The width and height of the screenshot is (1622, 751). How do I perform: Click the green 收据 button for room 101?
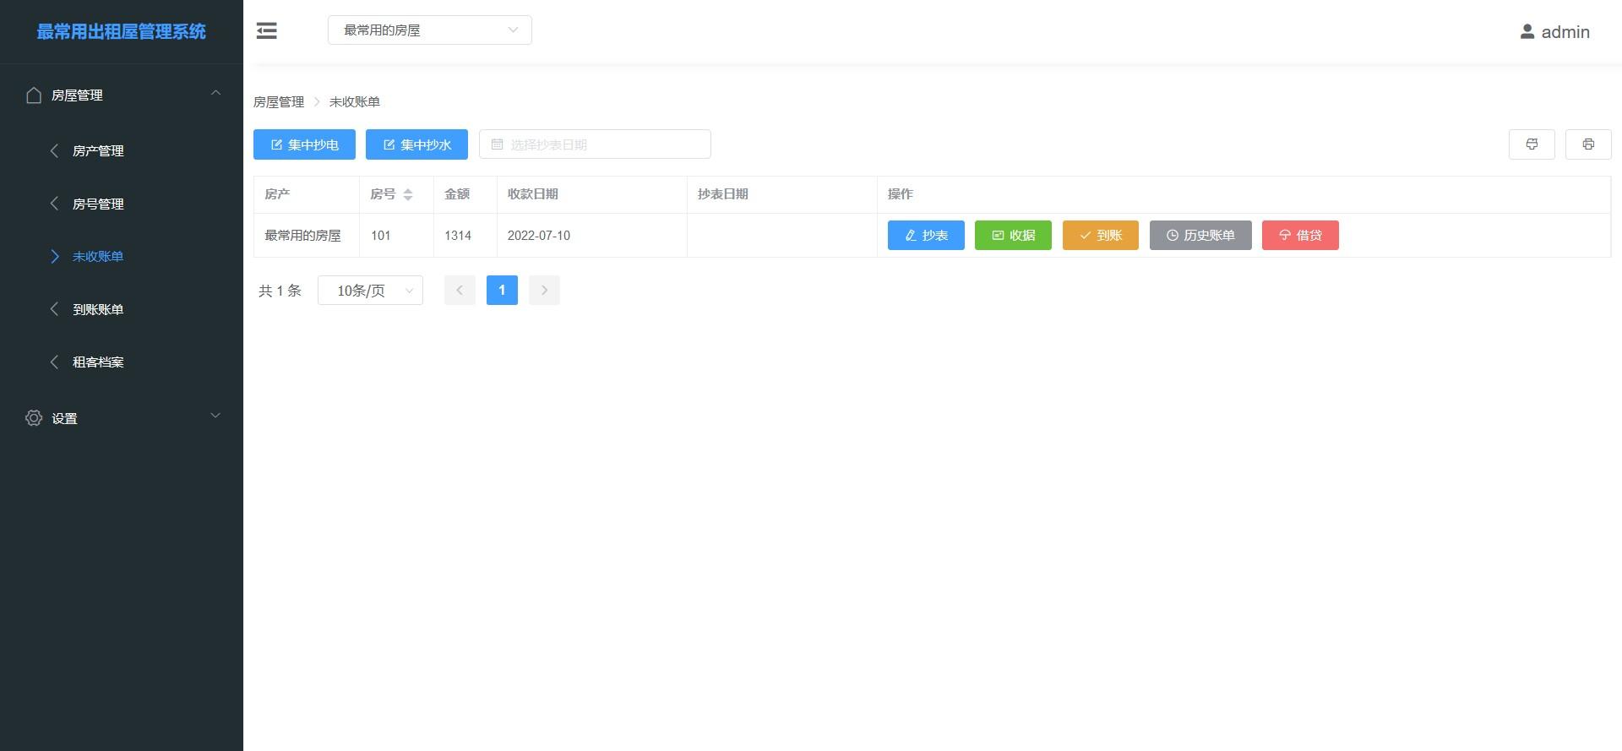coord(1013,235)
